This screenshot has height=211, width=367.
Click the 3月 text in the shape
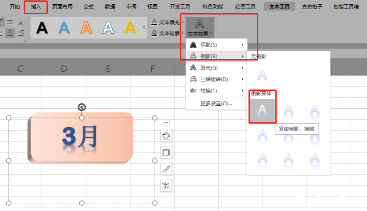coord(80,136)
